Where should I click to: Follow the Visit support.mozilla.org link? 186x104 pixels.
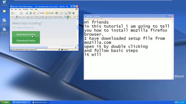[x=23, y=27]
